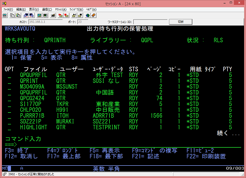Click the record macro toolbar icon
This screenshot has height=178, width=246.
tap(61, 15)
